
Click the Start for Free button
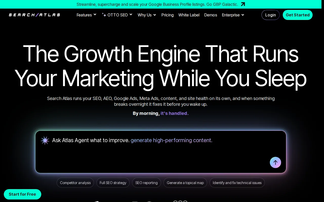[23, 194]
